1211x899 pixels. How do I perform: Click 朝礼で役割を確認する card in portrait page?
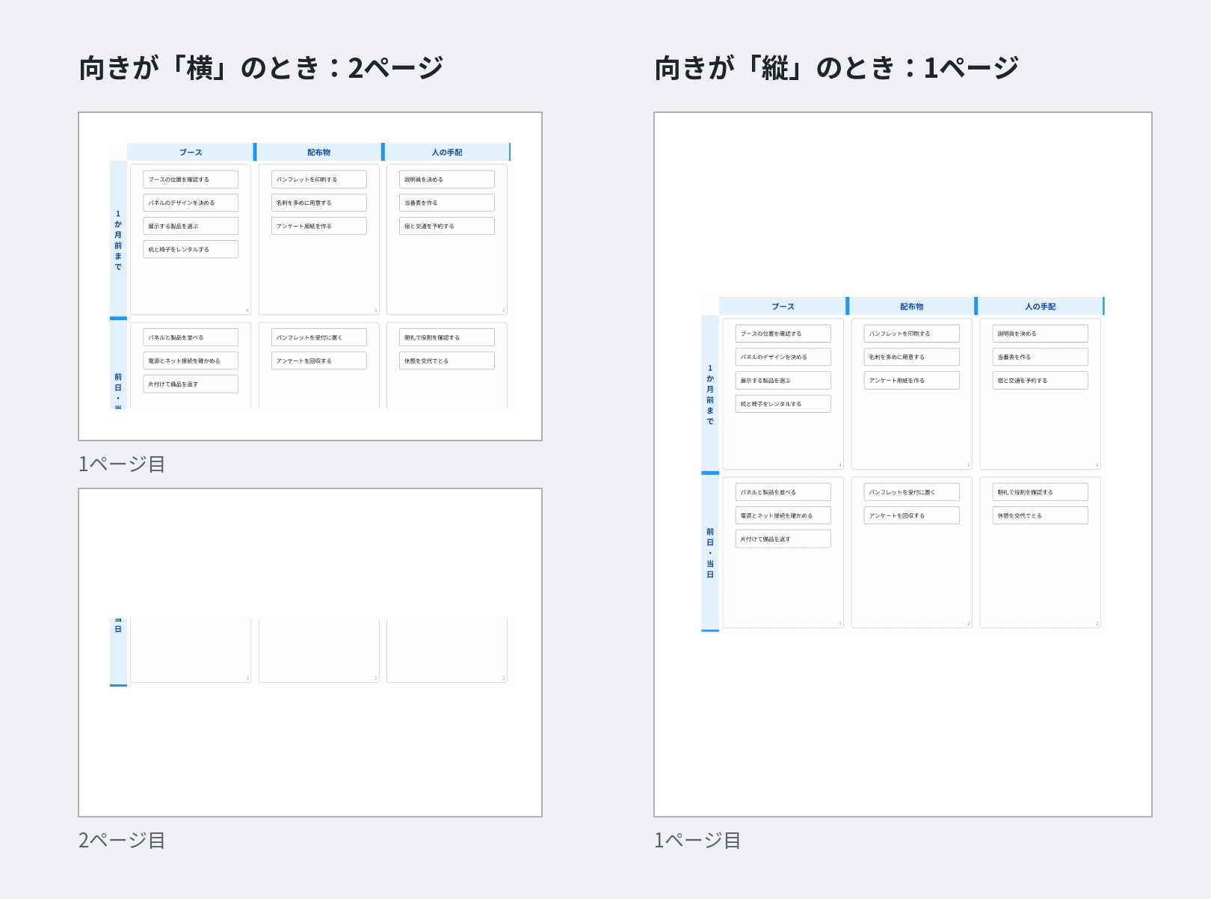pyautogui.click(x=1041, y=492)
